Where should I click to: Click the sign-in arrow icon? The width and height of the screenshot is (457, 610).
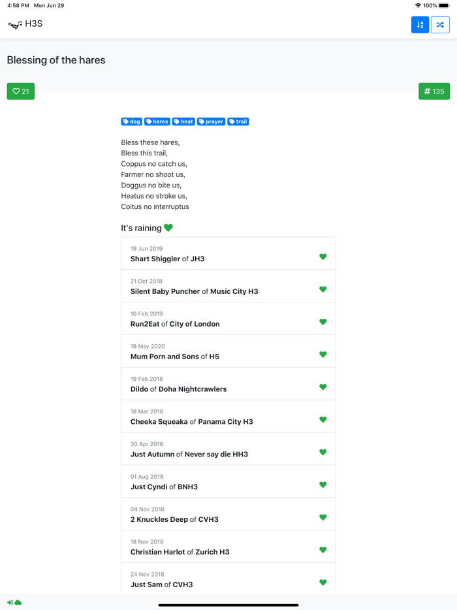(10, 602)
